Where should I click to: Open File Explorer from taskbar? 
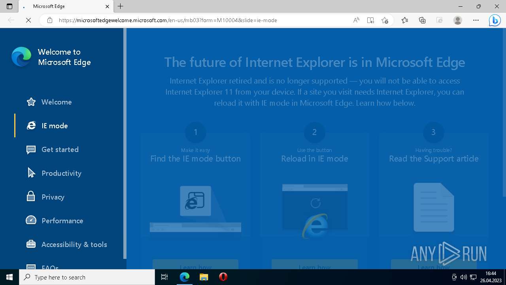[x=204, y=277]
